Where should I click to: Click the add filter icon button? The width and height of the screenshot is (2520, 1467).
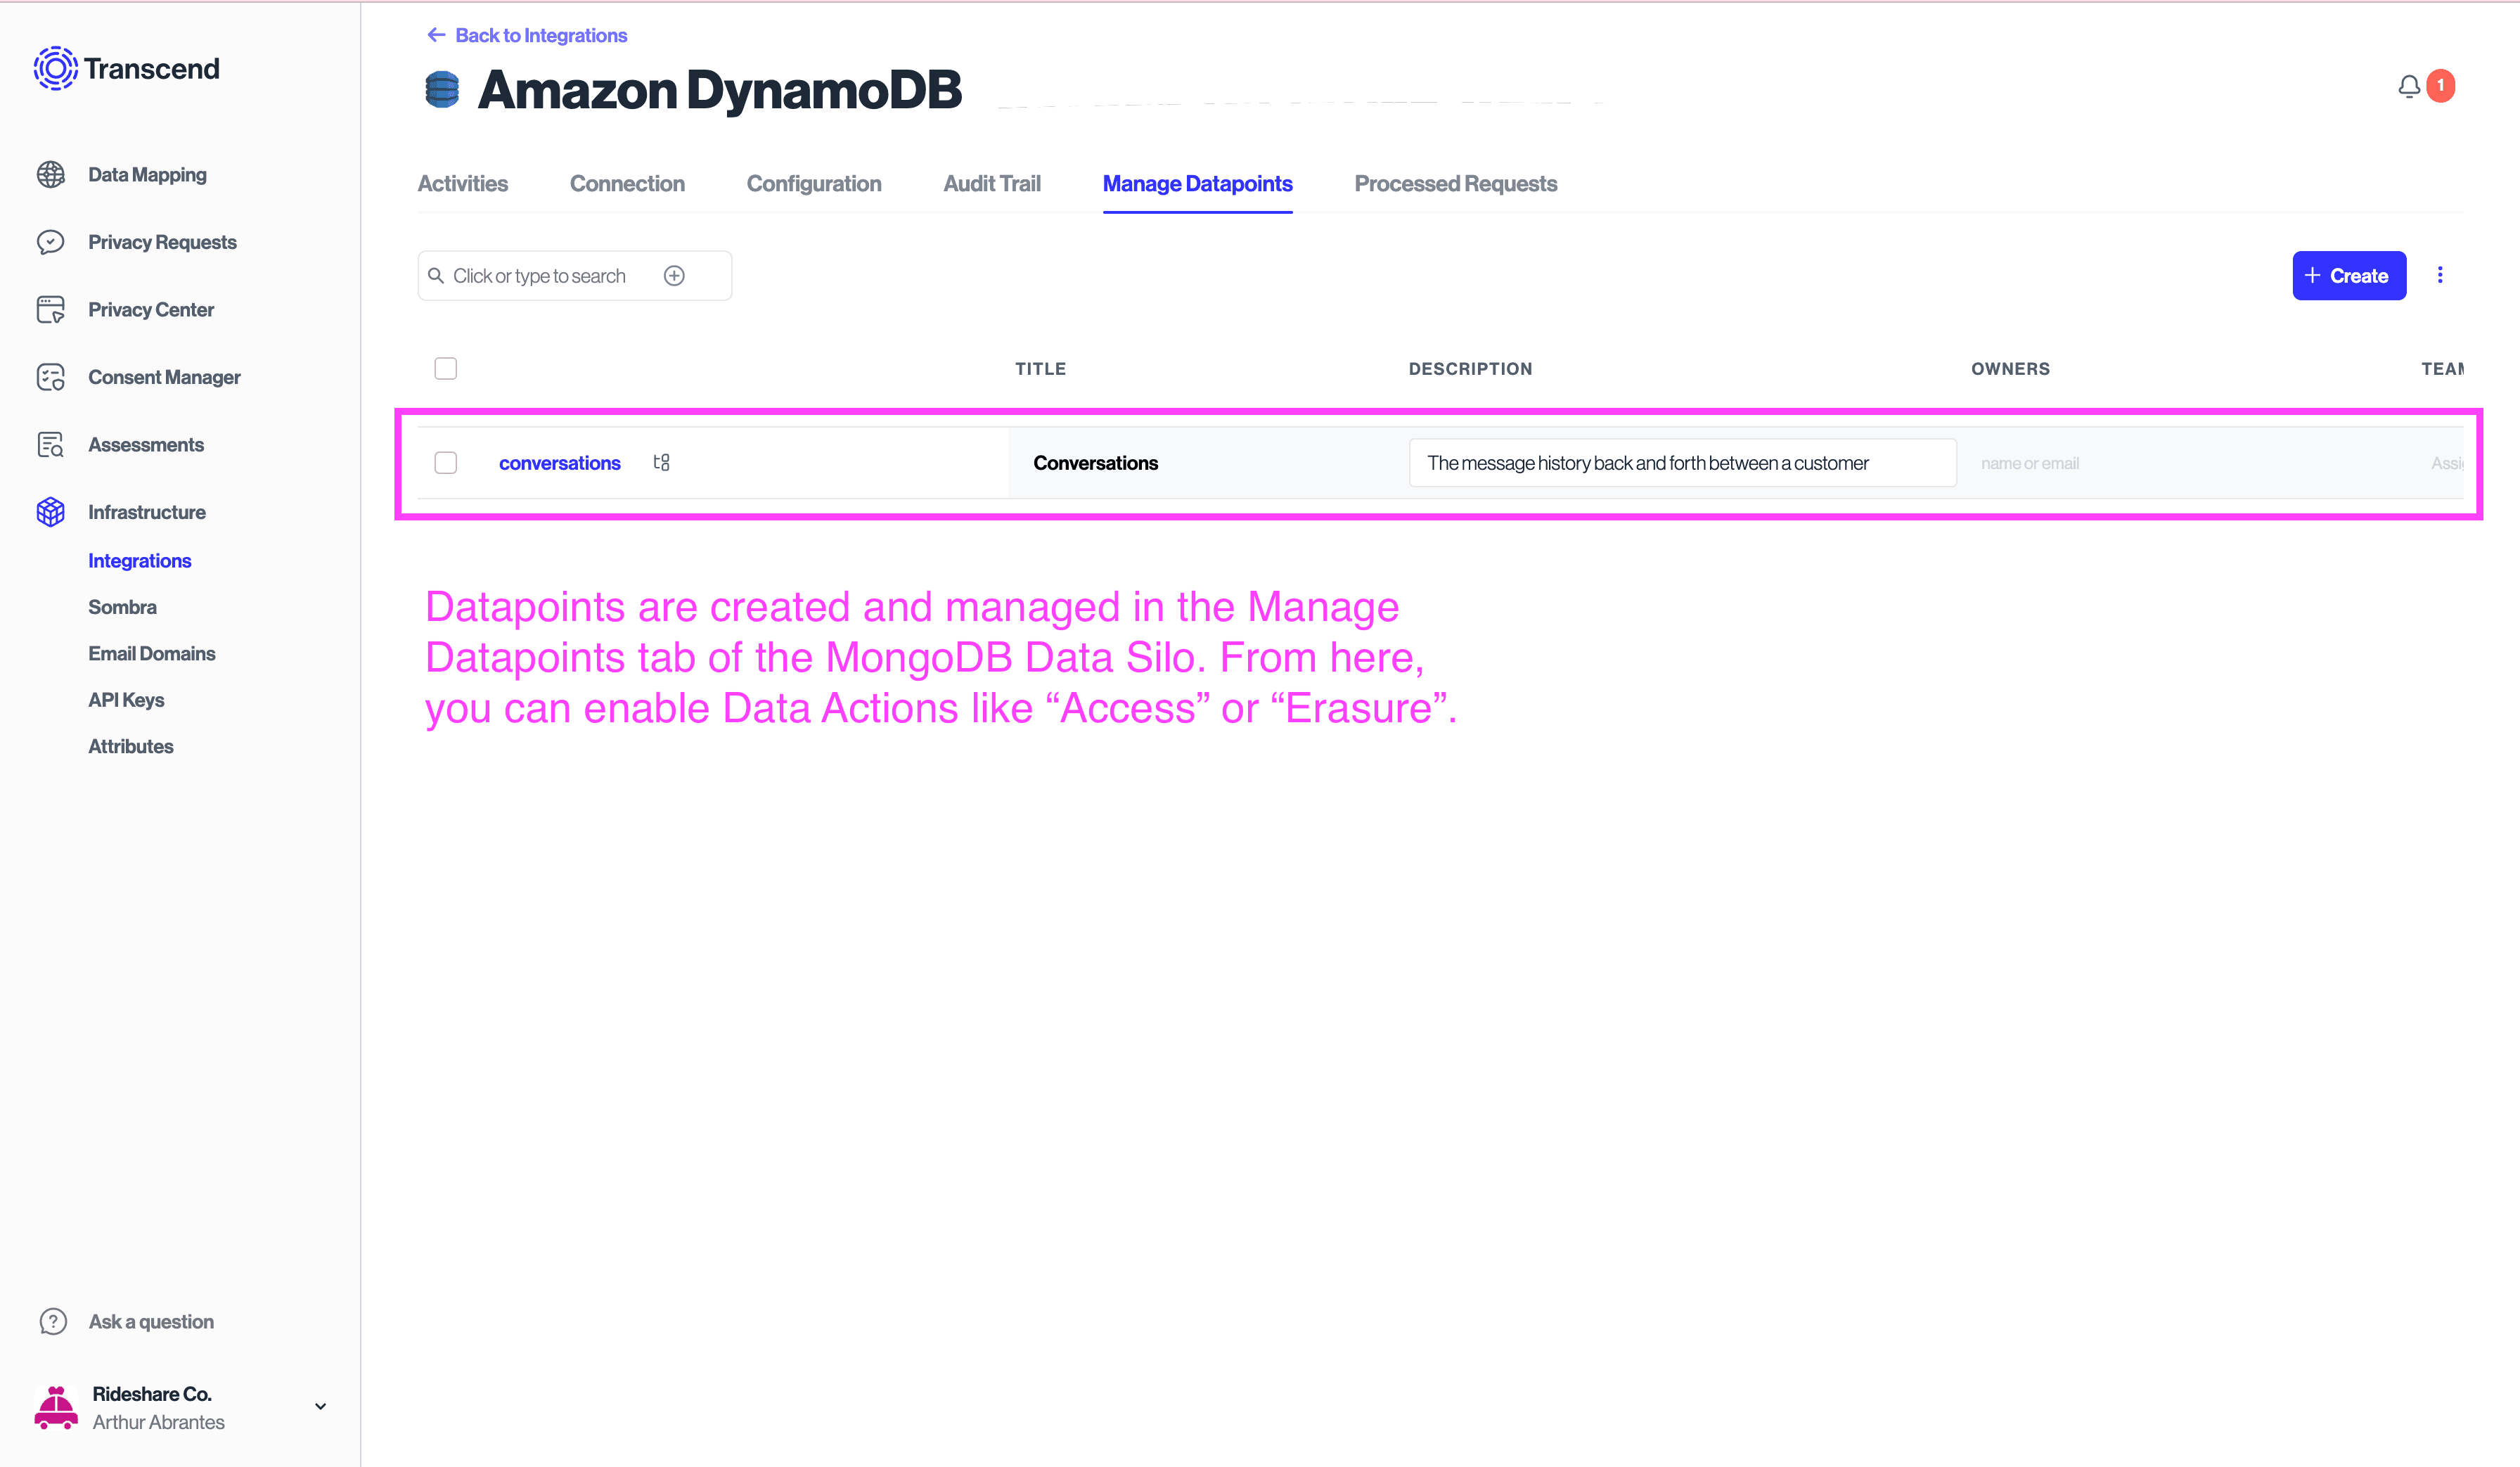(x=677, y=276)
